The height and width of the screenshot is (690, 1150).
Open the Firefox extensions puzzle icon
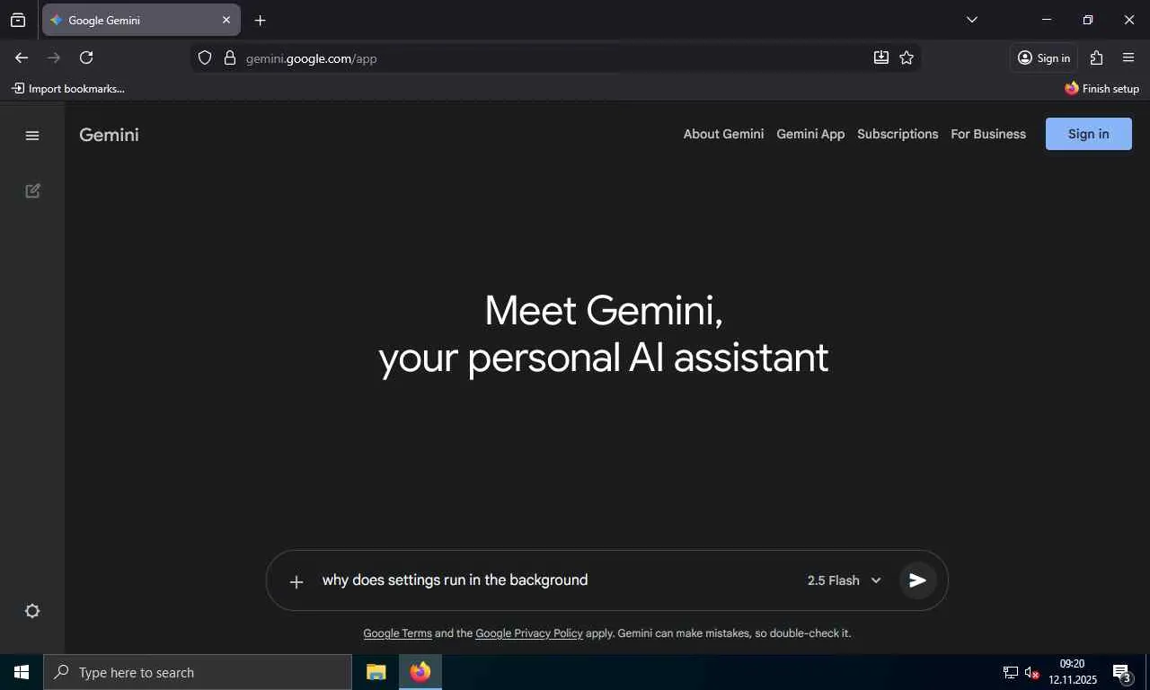point(1096,57)
